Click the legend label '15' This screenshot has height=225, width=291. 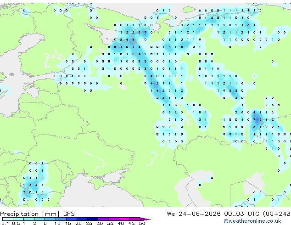[x=68, y=223]
